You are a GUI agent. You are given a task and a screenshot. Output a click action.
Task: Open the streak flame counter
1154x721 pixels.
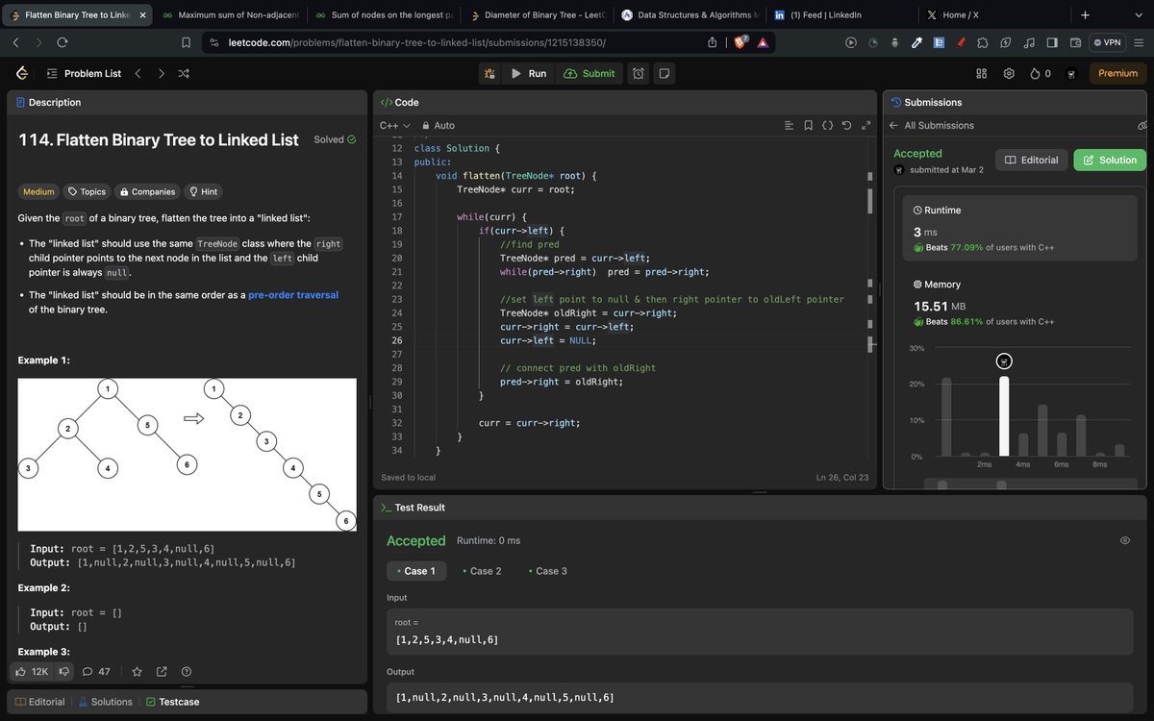tap(1041, 73)
